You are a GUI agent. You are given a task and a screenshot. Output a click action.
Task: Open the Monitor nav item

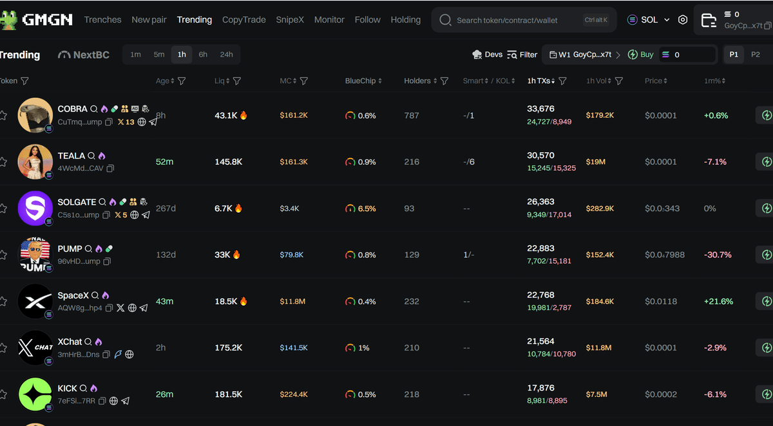coord(329,20)
